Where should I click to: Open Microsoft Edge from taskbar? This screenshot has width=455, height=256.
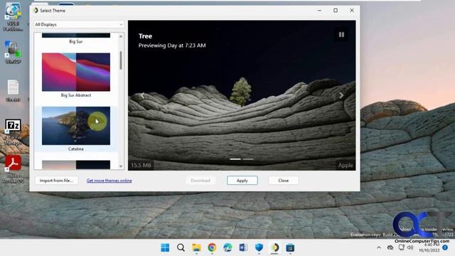tap(227, 247)
